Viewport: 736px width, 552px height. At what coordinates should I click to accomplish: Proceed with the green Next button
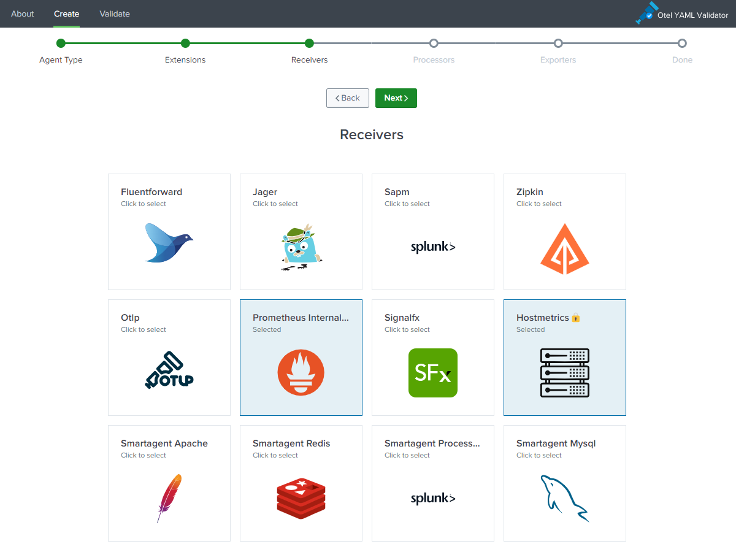point(396,98)
